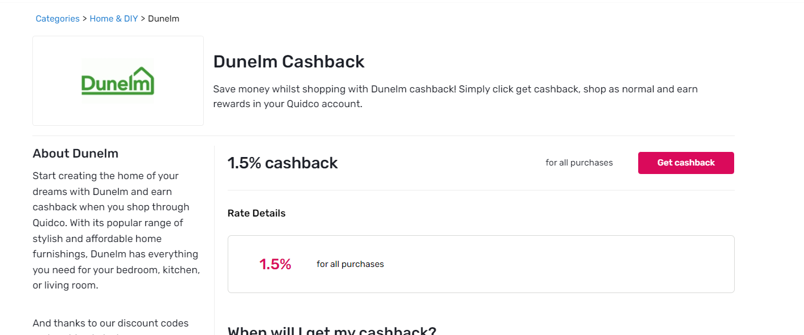
Task: Click the pink 1.5% rate figure
Action: (275, 264)
